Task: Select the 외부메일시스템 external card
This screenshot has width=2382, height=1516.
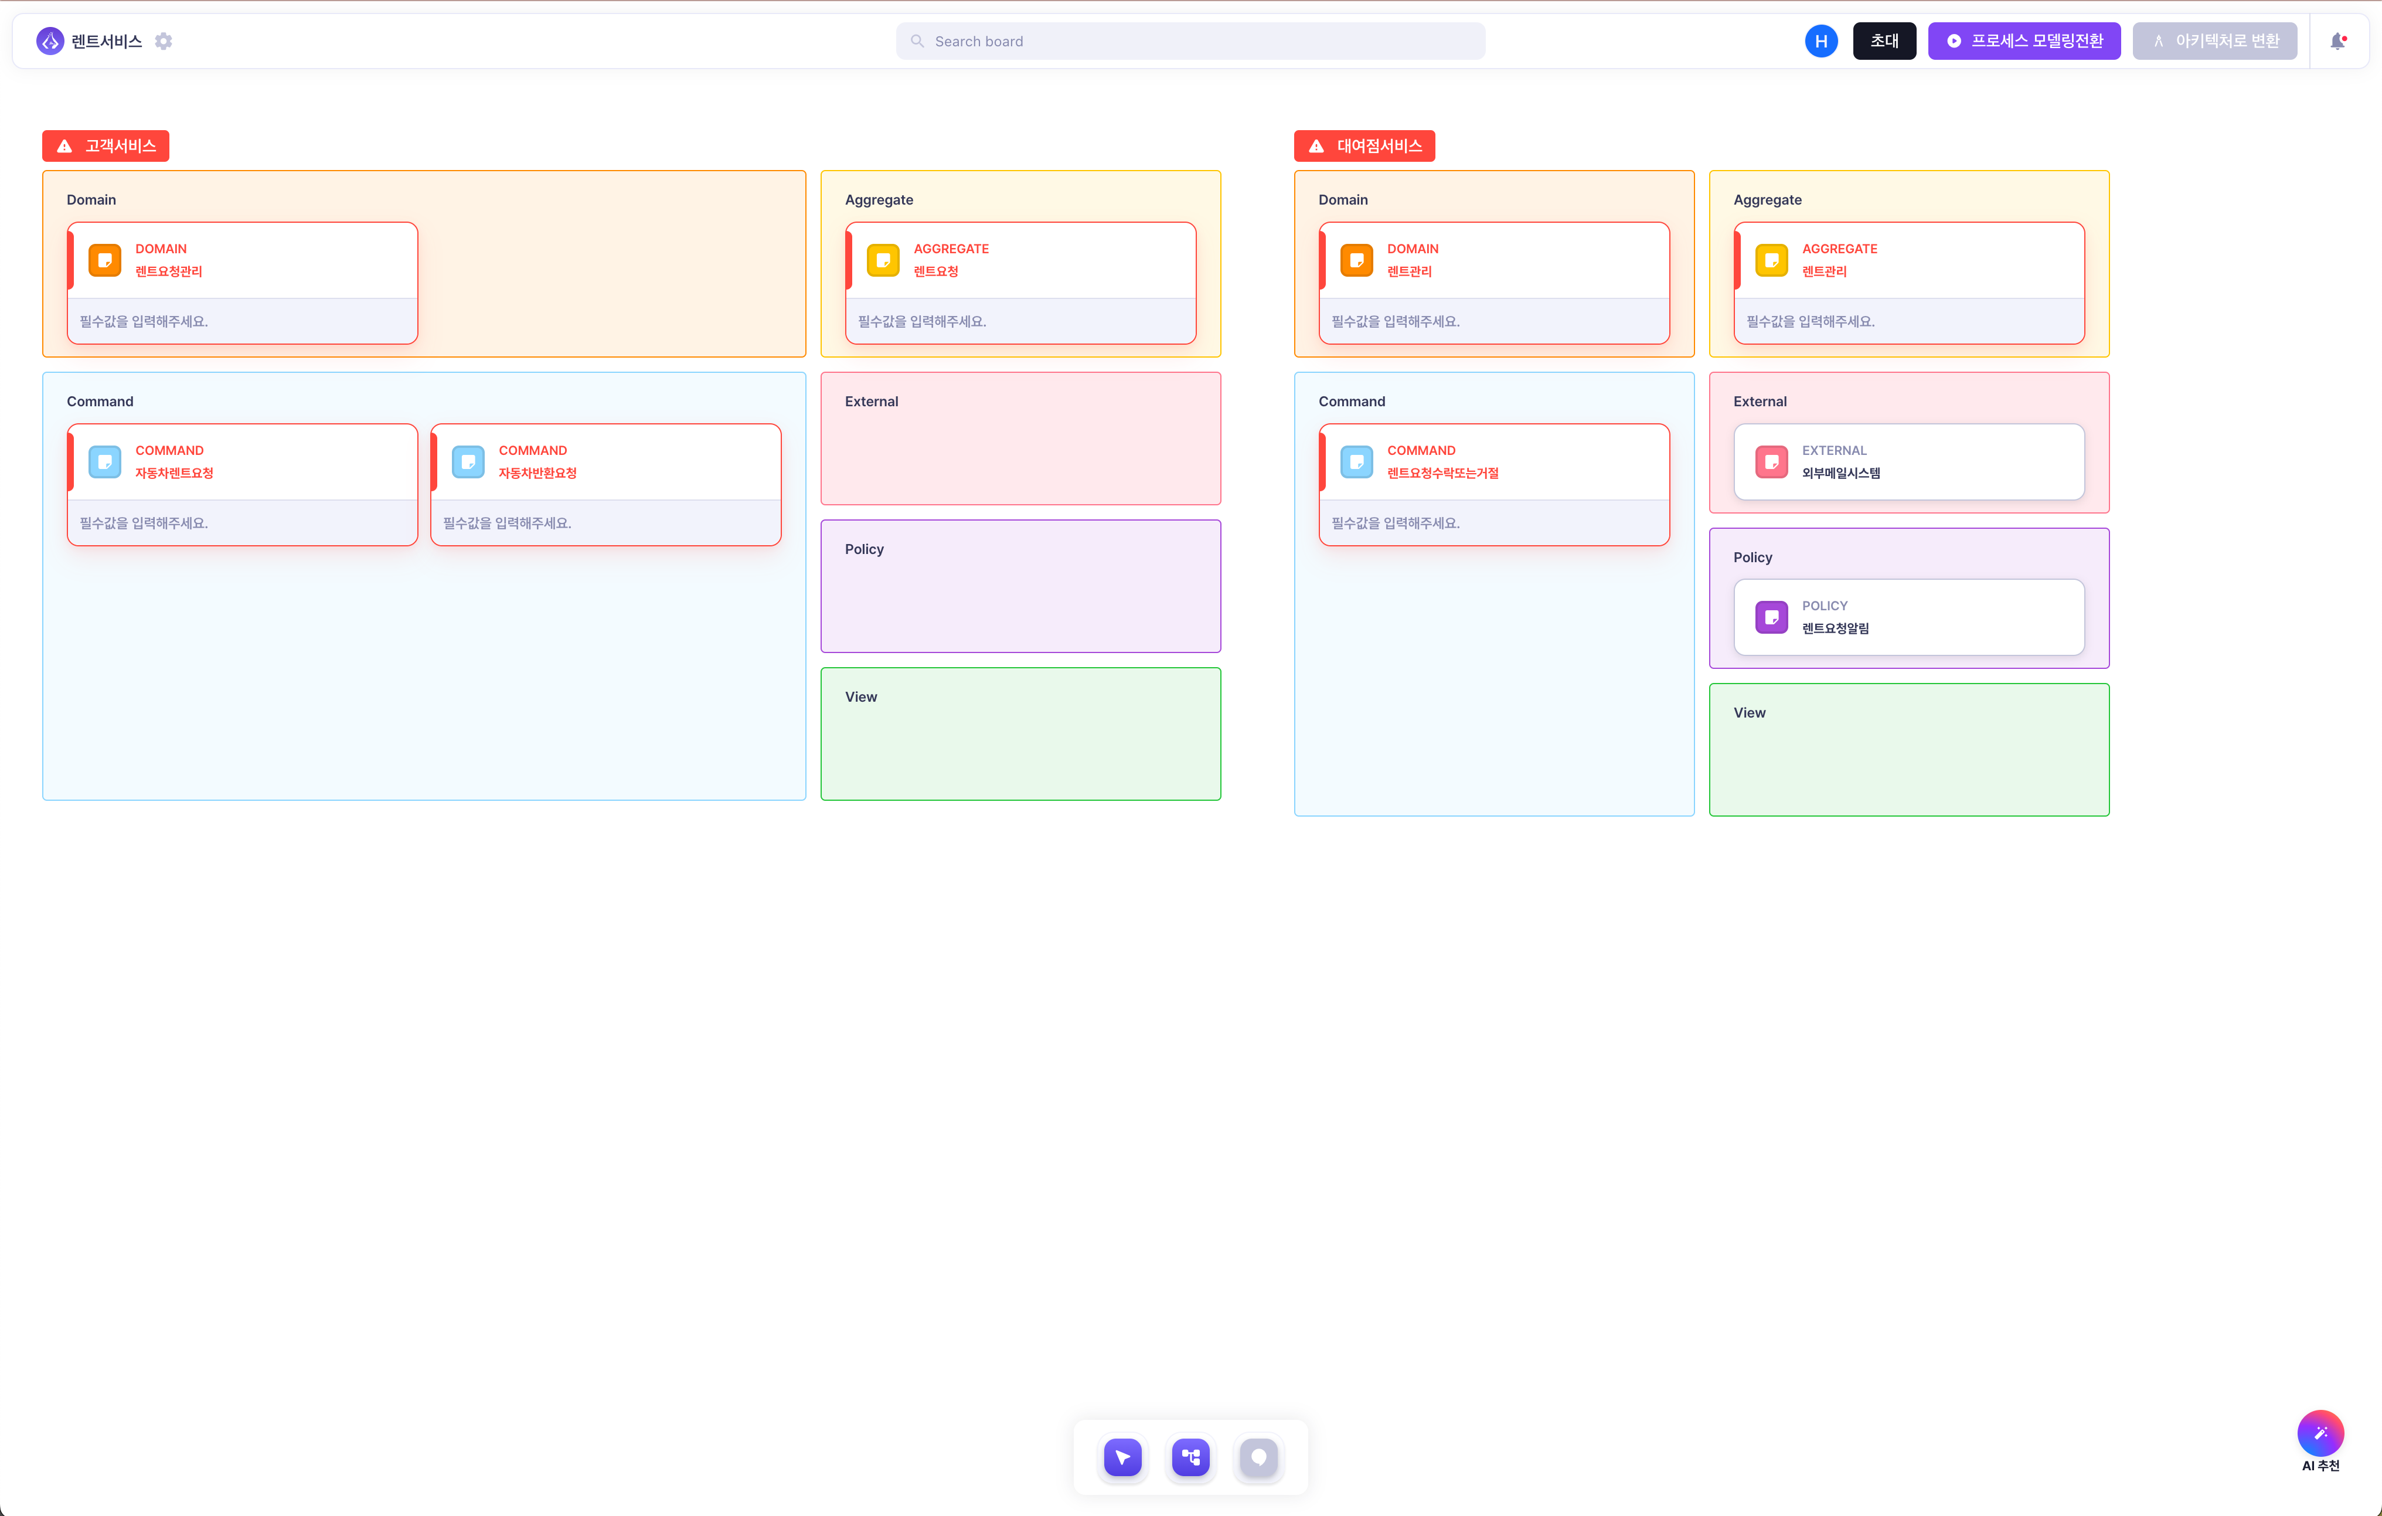Action: coord(1909,462)
